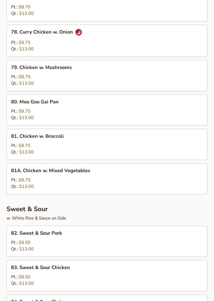214x301 pixels.
Task: Select pint price of Chicken w. Mushrooms
Action: [24, 77]
